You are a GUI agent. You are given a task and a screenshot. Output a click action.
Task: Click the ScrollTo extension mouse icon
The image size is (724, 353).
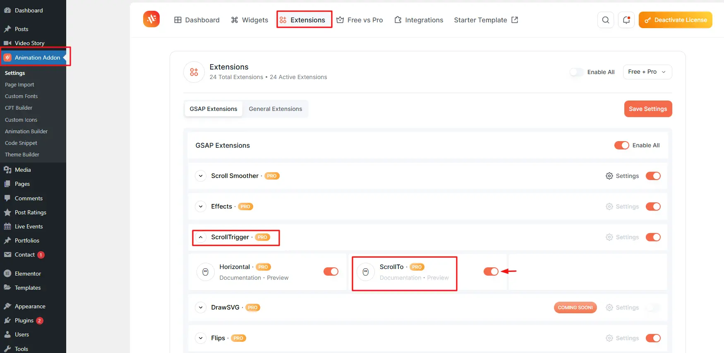(365, 272)
